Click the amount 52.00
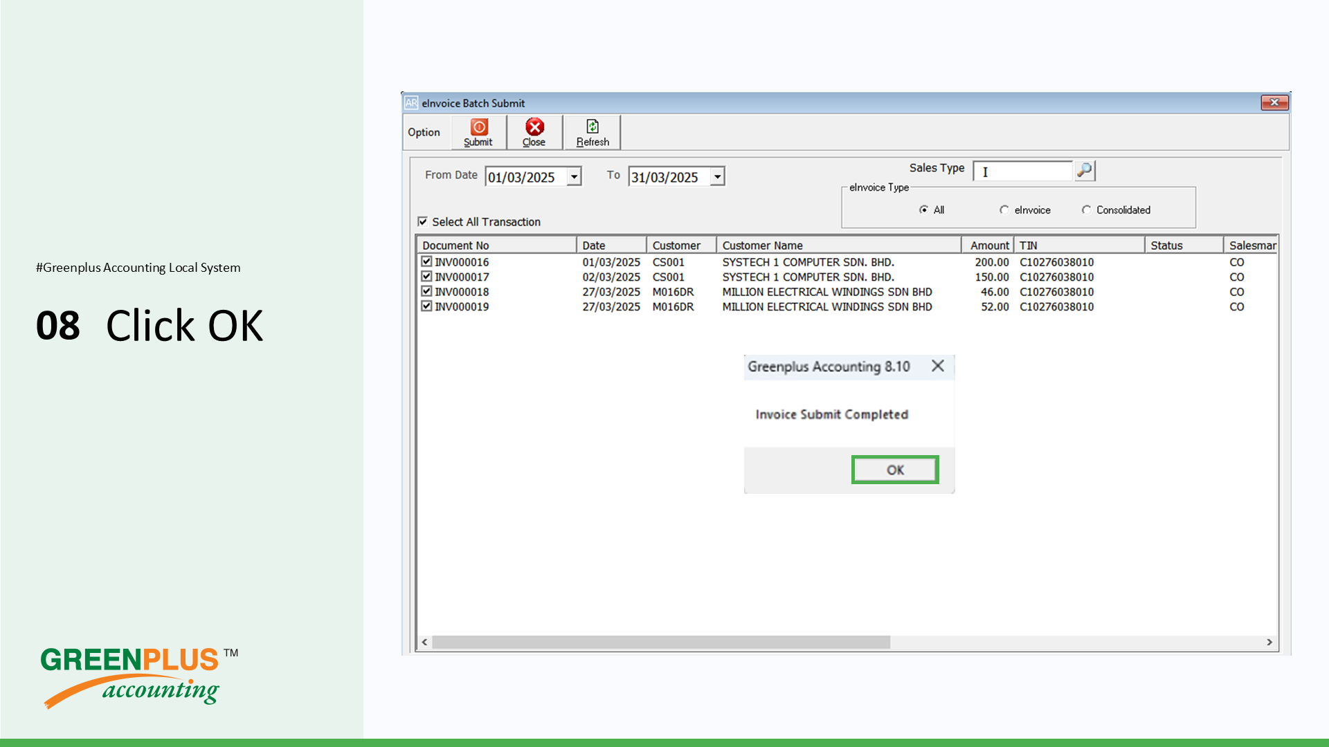 (x=995, y=306)
